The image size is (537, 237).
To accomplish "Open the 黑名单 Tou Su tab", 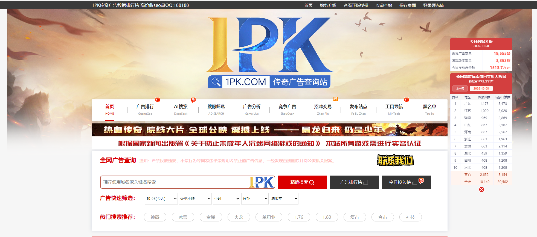I will 429,110.
